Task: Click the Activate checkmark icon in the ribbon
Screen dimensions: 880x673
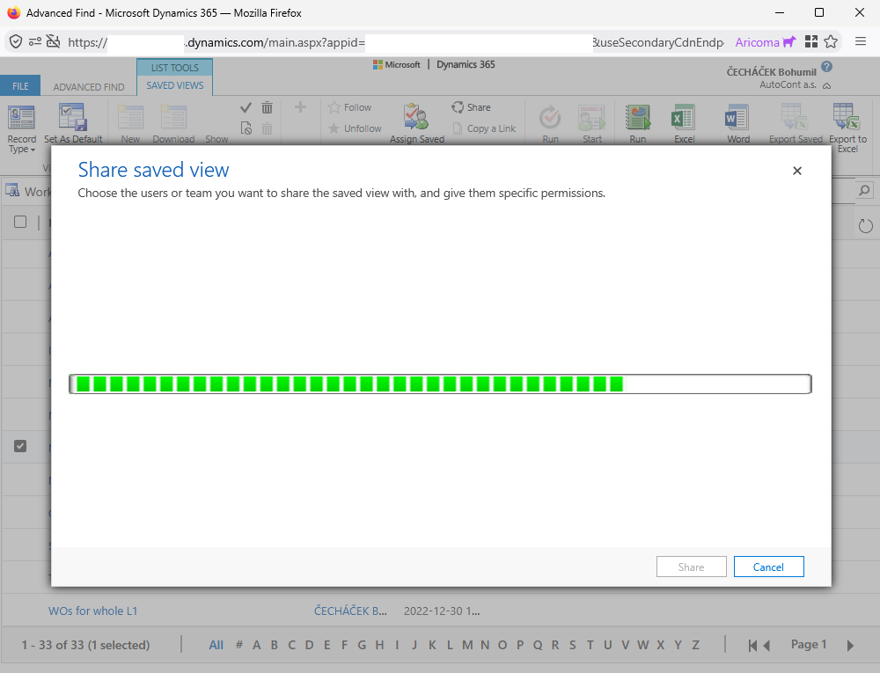Action: (x=246, y=107)
